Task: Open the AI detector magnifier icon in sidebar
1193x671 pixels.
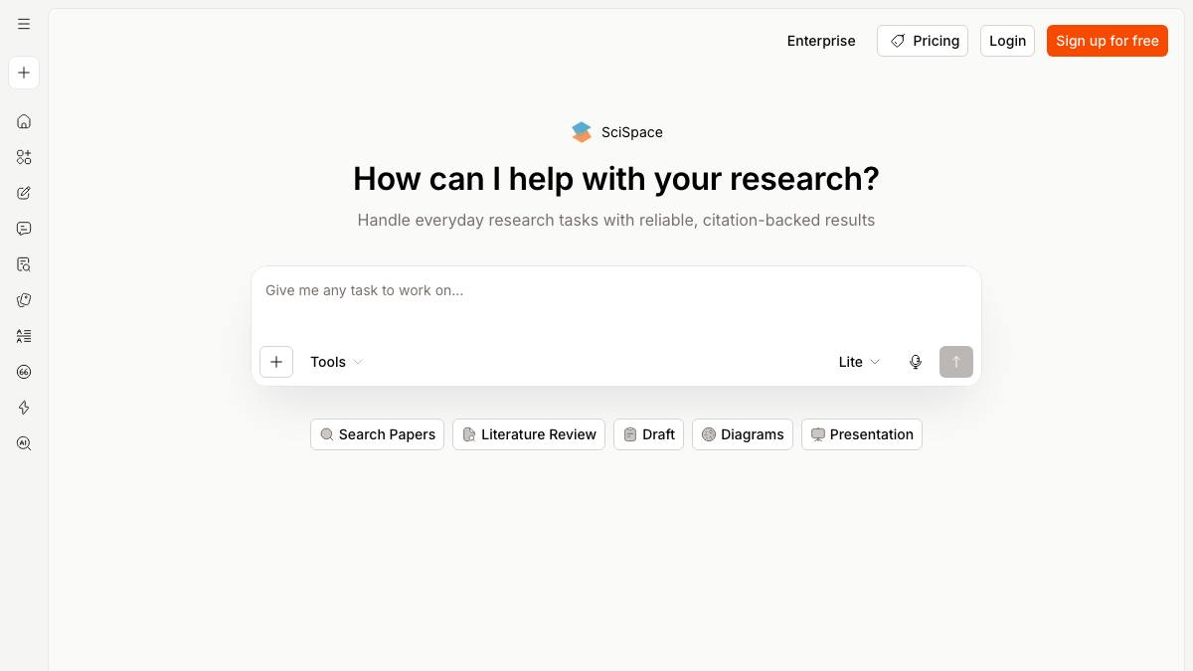Action: point(24,443)
